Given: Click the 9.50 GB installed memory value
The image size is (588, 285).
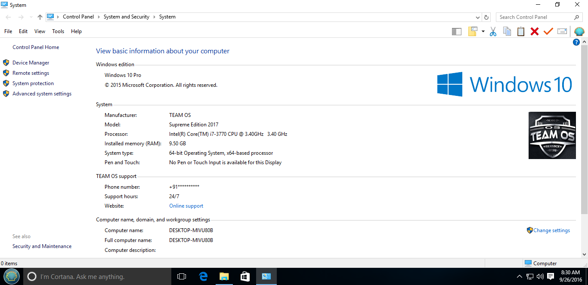Looking at the screenshot, I should pos(177,144).
